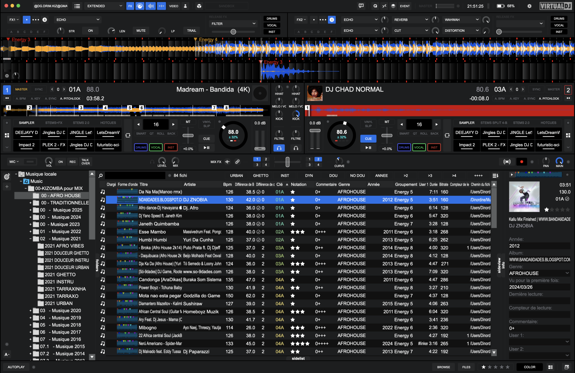This screenshot has height=373, width=575.
Task: Click into the browser search field
Action: [135, 176]
